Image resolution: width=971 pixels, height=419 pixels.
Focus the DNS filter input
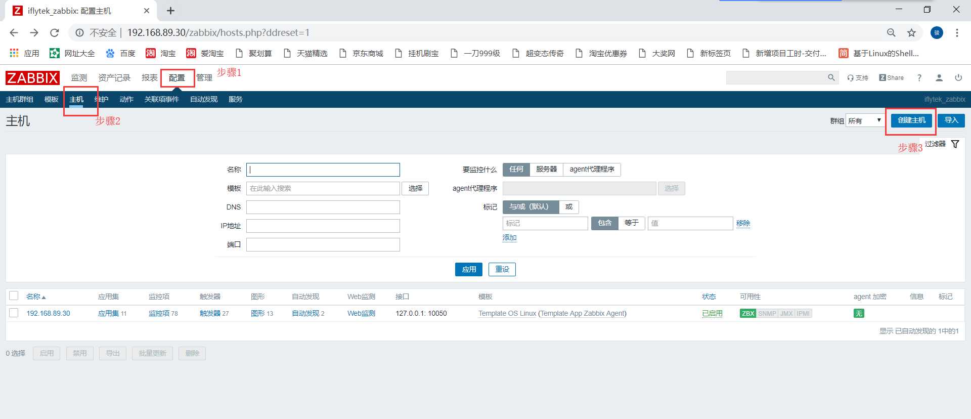point(323,207)
